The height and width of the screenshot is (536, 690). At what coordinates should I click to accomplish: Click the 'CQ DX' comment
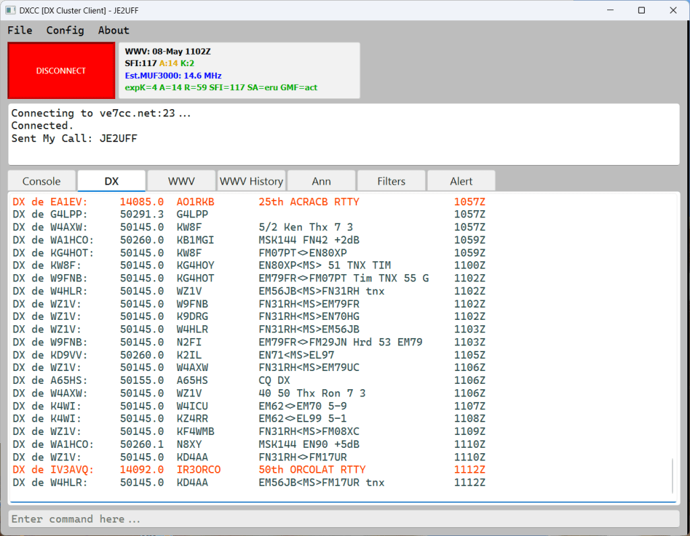coord(275,380)
